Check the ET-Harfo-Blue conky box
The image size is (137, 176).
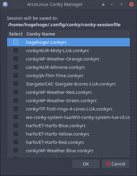tap(16, 125)
